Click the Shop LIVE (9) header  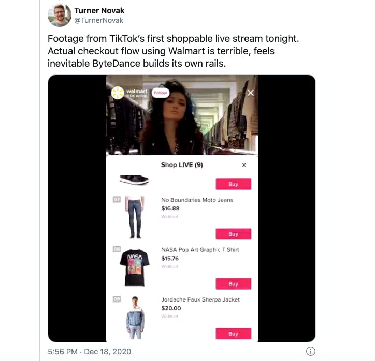[x=182, y=165]
